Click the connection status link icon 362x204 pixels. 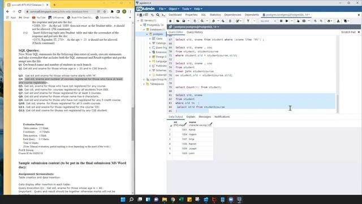(x=170, y=27)
